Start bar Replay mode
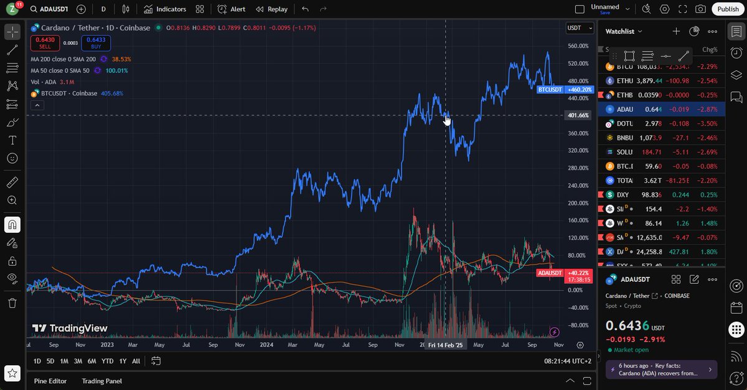747x390 pixels. point(271,9)
